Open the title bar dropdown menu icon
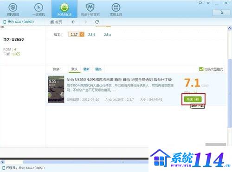 coord(208,3)
